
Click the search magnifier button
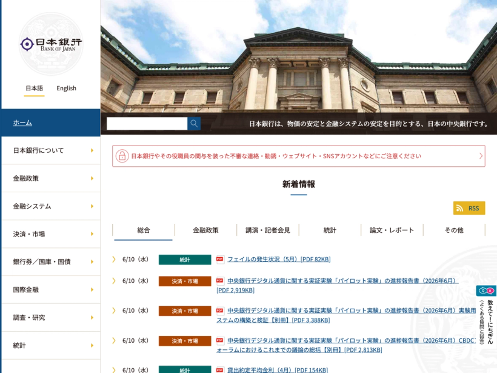point(194,124)
